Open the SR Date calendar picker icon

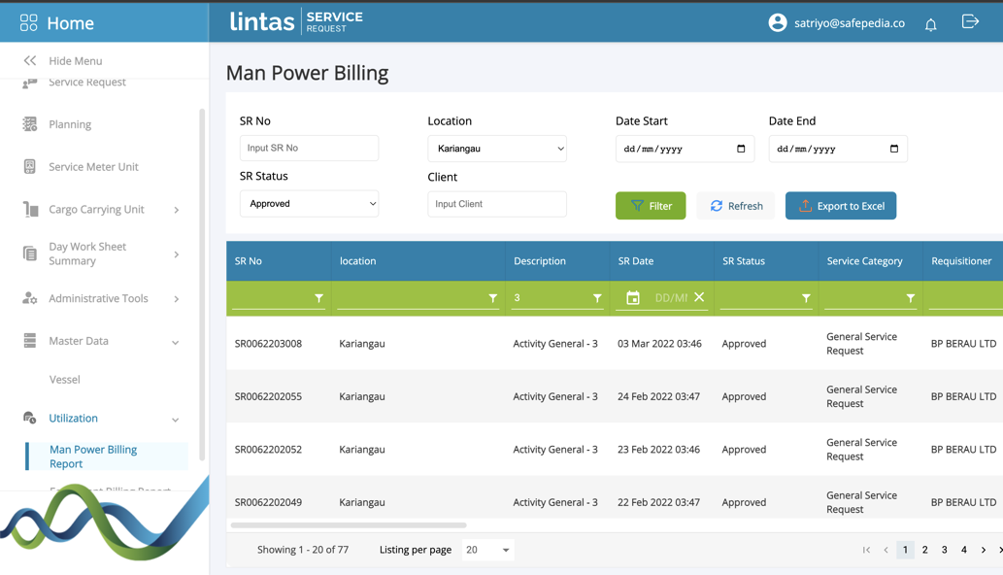click(633, 298)
